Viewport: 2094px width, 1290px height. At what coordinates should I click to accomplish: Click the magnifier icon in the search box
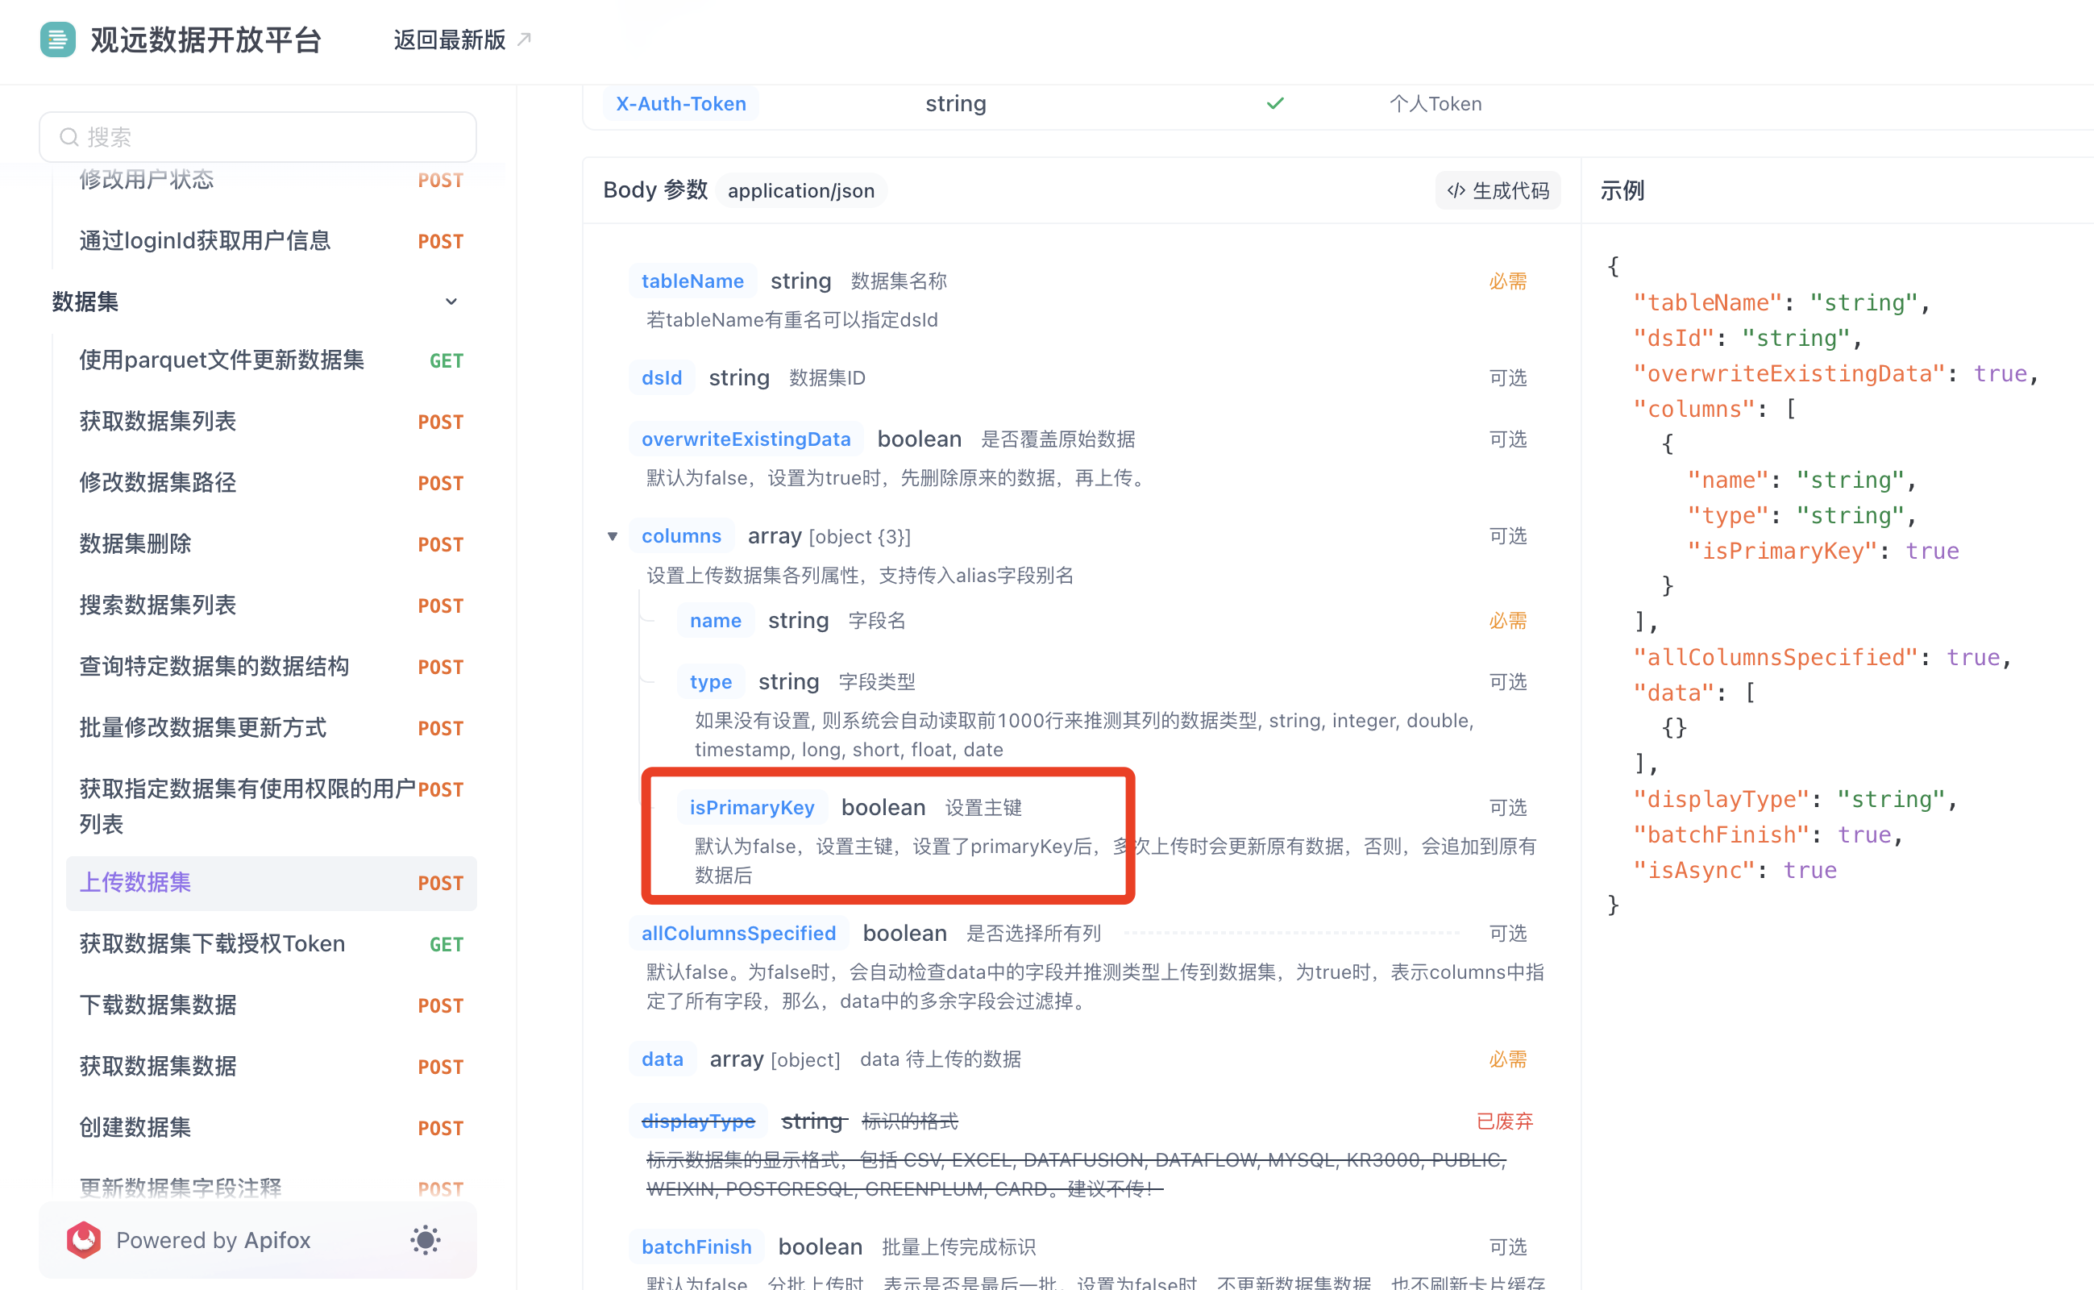point(69,137)
